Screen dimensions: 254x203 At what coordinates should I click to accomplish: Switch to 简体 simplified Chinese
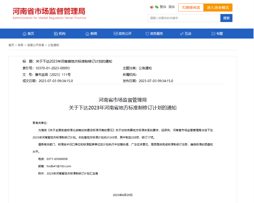pos(172,7)
